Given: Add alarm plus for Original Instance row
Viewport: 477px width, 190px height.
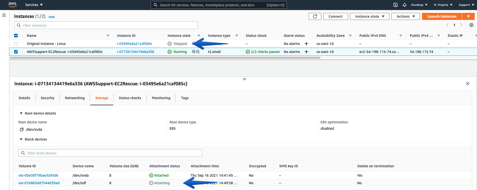Looking at the screenshot, I should click(306, 44).
